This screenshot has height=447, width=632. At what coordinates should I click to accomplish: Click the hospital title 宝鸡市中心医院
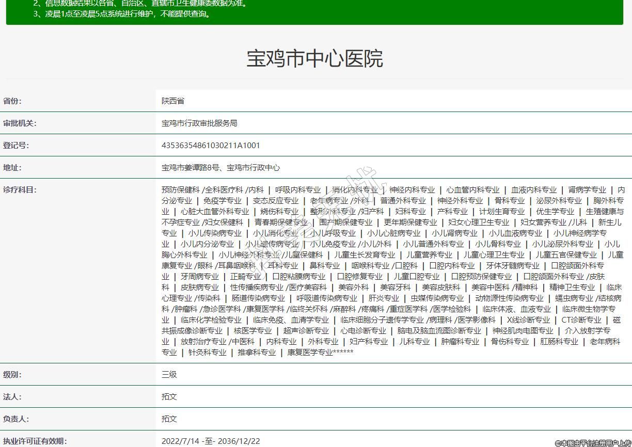pyautogui.click(x=314, y=59)
